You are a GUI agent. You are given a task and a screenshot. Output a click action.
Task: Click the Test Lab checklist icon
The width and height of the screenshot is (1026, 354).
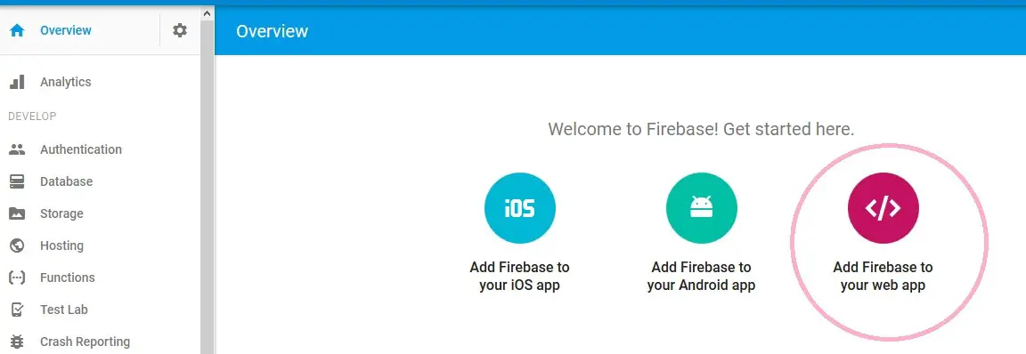(x=17, y=310)
